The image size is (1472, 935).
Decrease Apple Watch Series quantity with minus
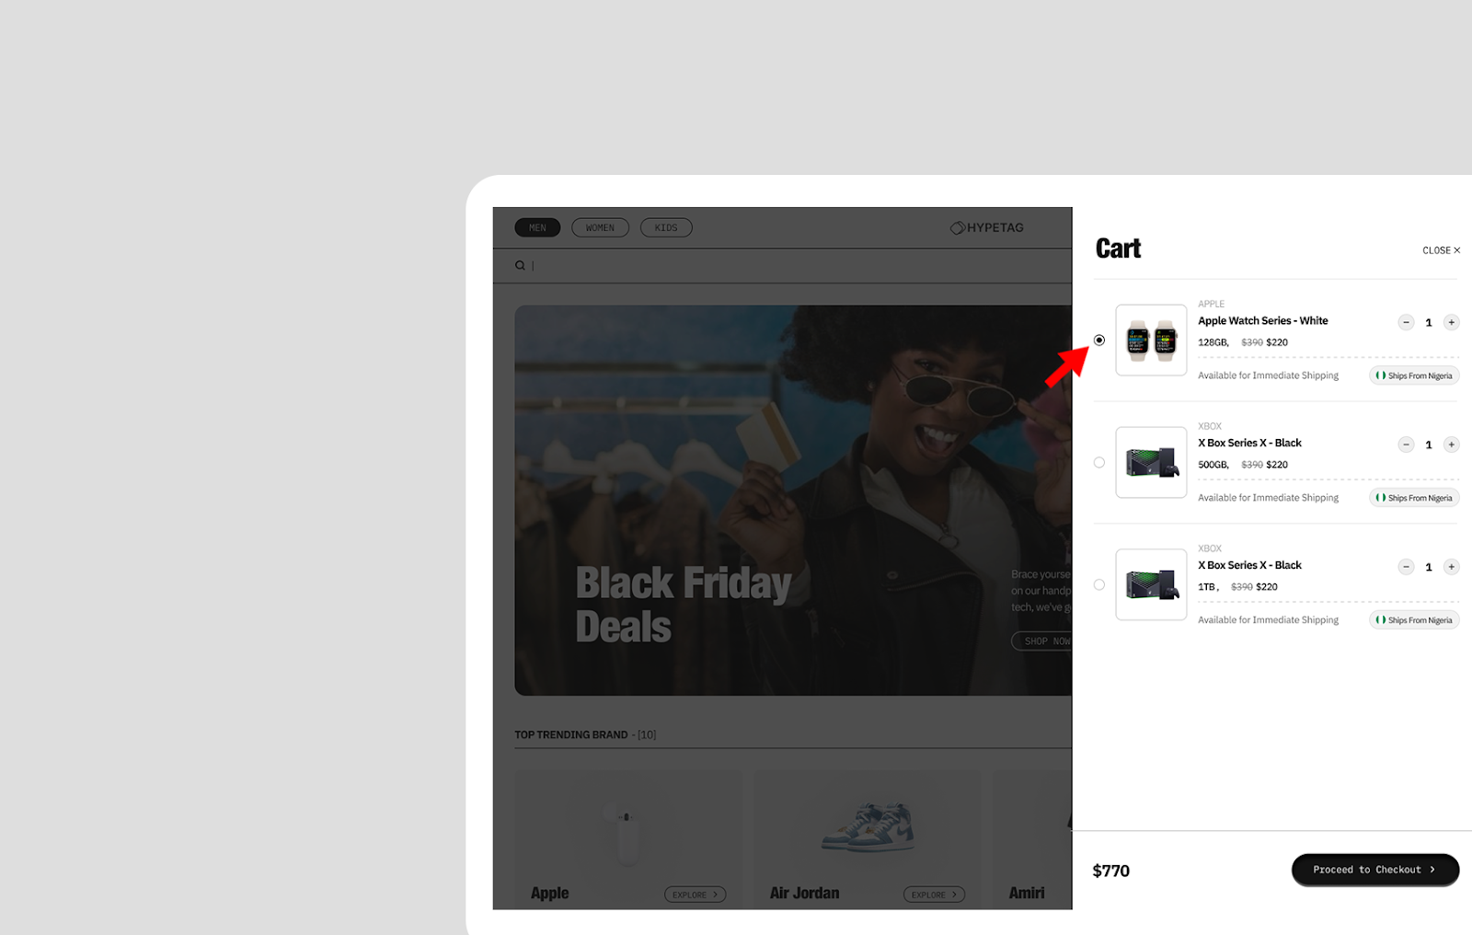pos(1406,322)
